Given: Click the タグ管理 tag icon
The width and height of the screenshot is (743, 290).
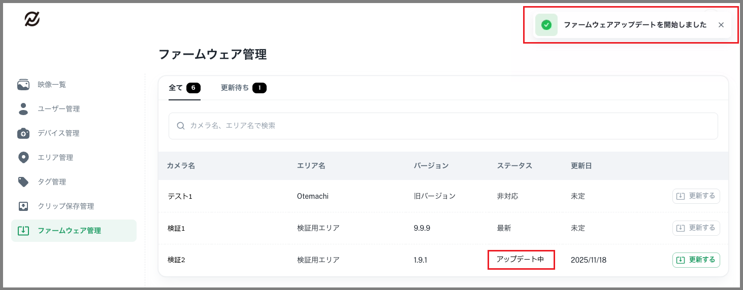Looking at the screenshot, I should coord(23,182).
